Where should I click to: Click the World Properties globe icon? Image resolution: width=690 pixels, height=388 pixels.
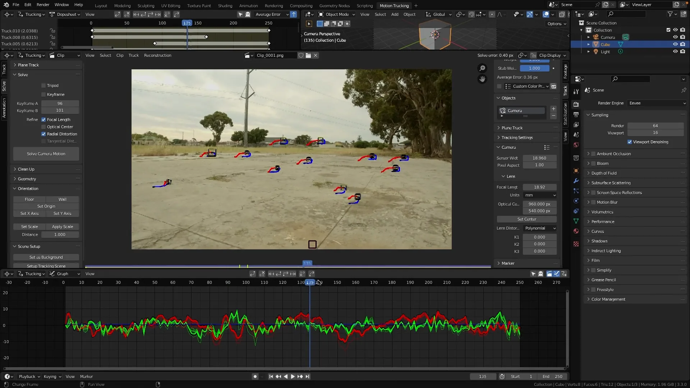tap(576, 145)
